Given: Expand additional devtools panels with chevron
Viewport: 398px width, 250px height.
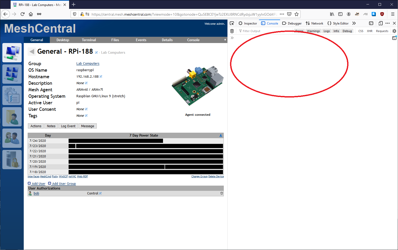Looking at the screenshot, I should coord(354,23).
